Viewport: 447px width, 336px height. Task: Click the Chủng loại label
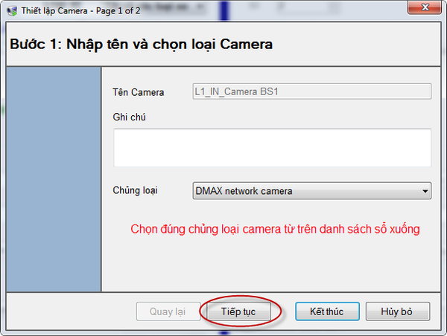[x=135, y=190]
